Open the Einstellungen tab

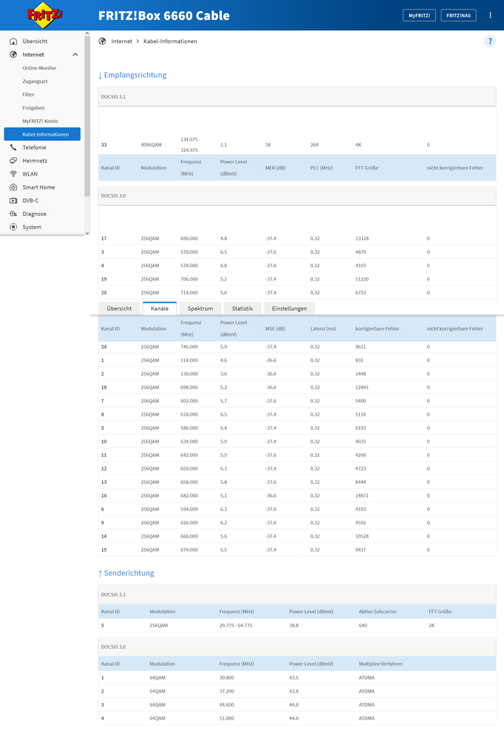click(289, 308)
